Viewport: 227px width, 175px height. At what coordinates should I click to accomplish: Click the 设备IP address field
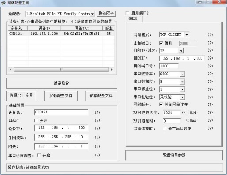pos(61,128)
